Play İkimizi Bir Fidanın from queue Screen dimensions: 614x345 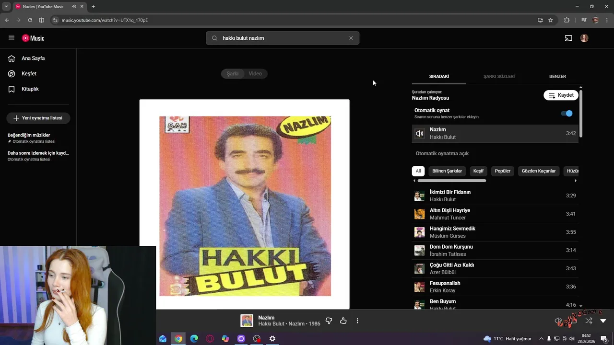pyautogui.click(x=495, y=195)
